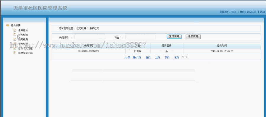
Task: Click the page icon beside 患者挂号
Action: 15,30
